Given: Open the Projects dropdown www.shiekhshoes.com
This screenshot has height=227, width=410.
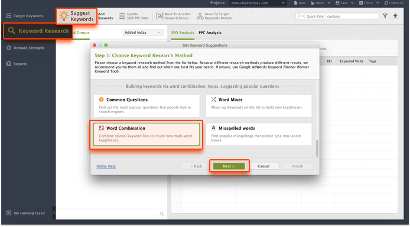Looking at the screenshot, I should coord(258,3).
